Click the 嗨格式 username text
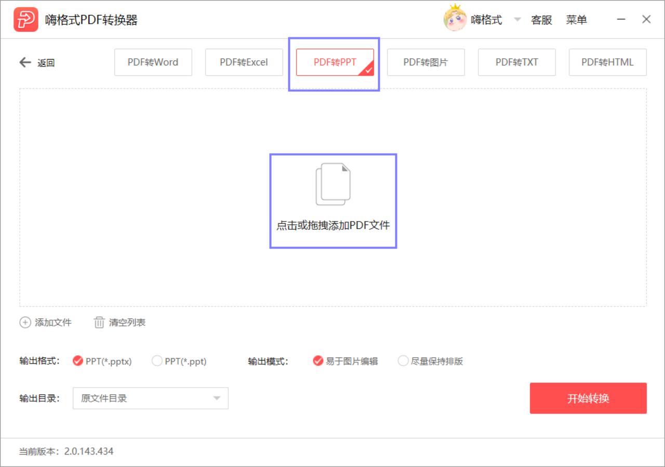 tap(486, 20)
